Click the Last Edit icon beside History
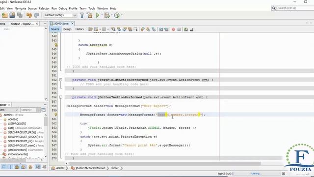The image size is (314, 177). [x=90, y=29]
